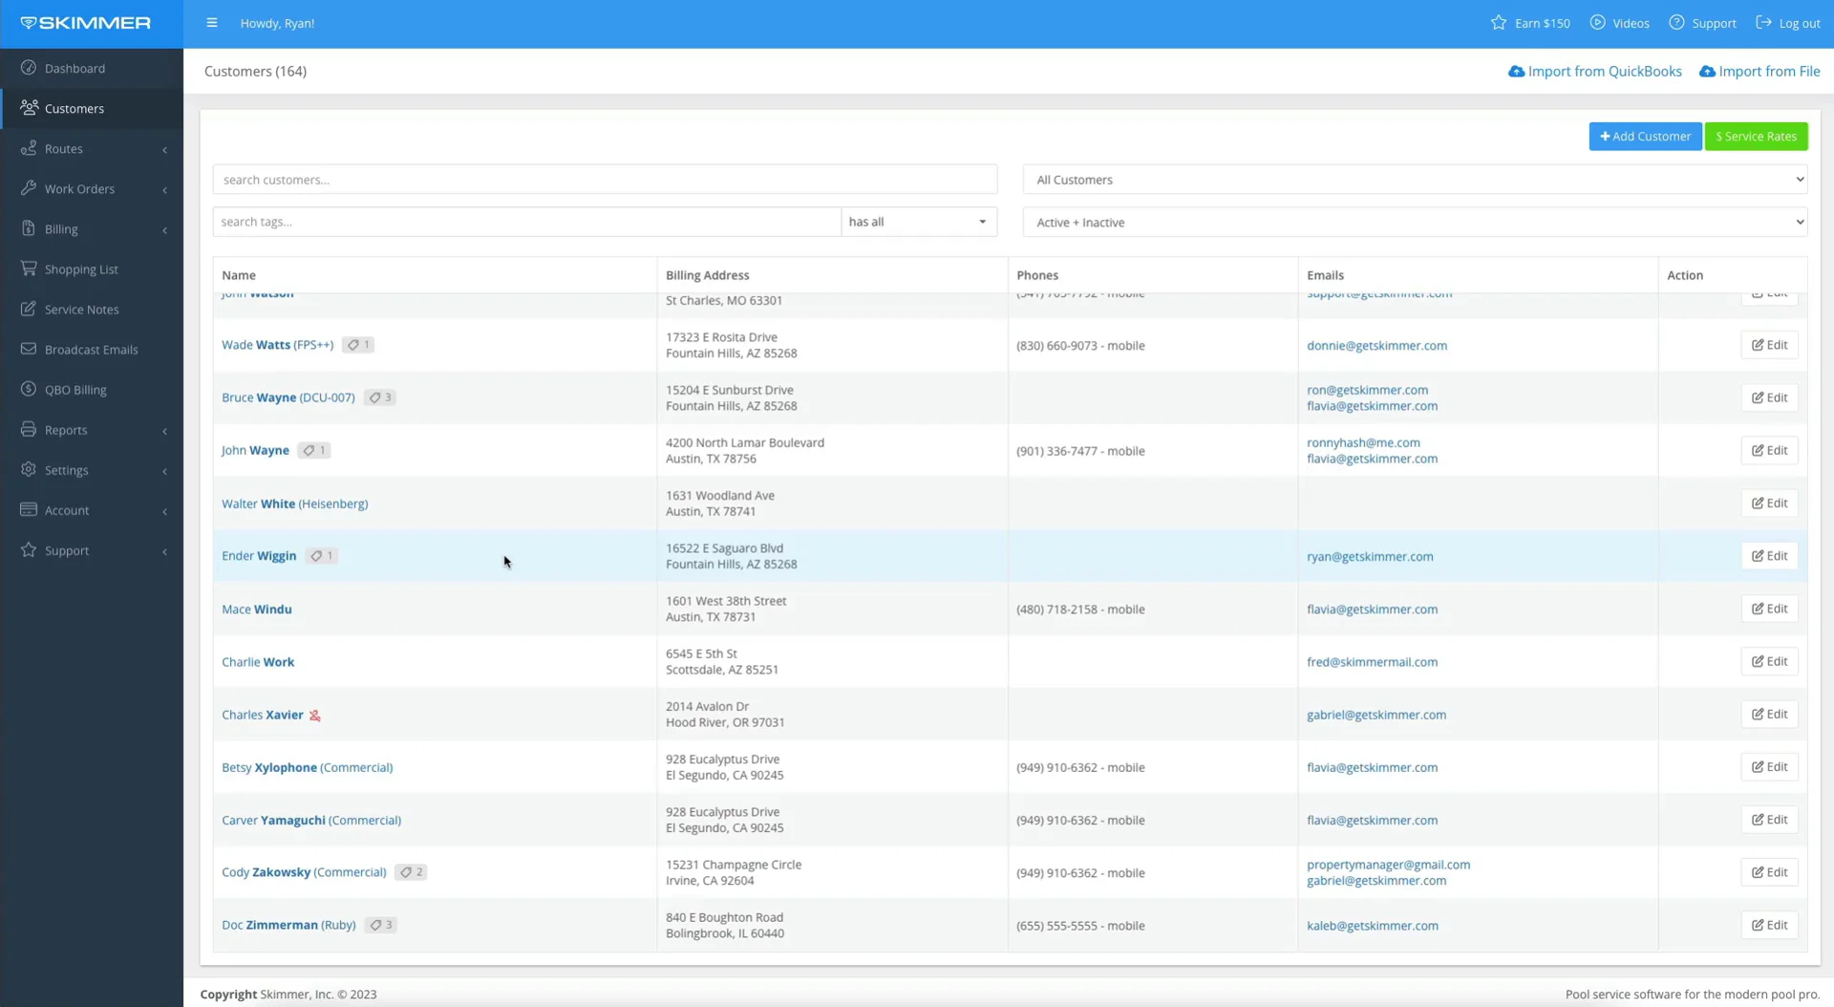Open the All Customers dropdown
This screenshot has width=1834, height=1007.
tap(1415, 180)
